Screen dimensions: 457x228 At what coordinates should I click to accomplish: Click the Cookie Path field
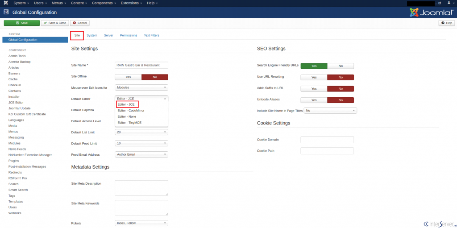[x=327, y=151]
